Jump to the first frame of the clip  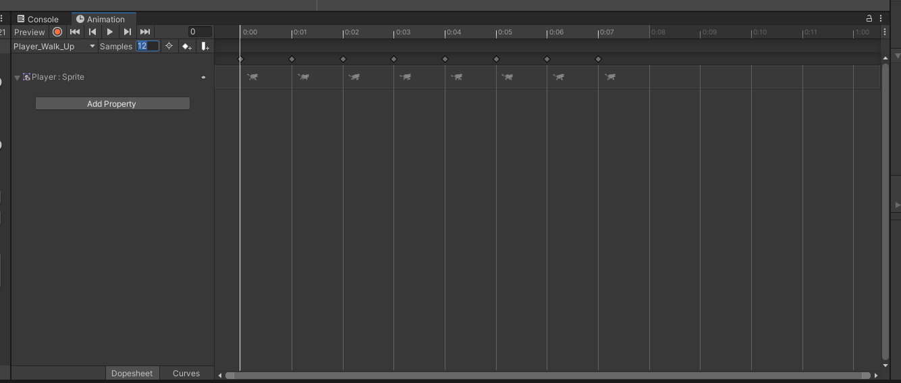[75, 32]
